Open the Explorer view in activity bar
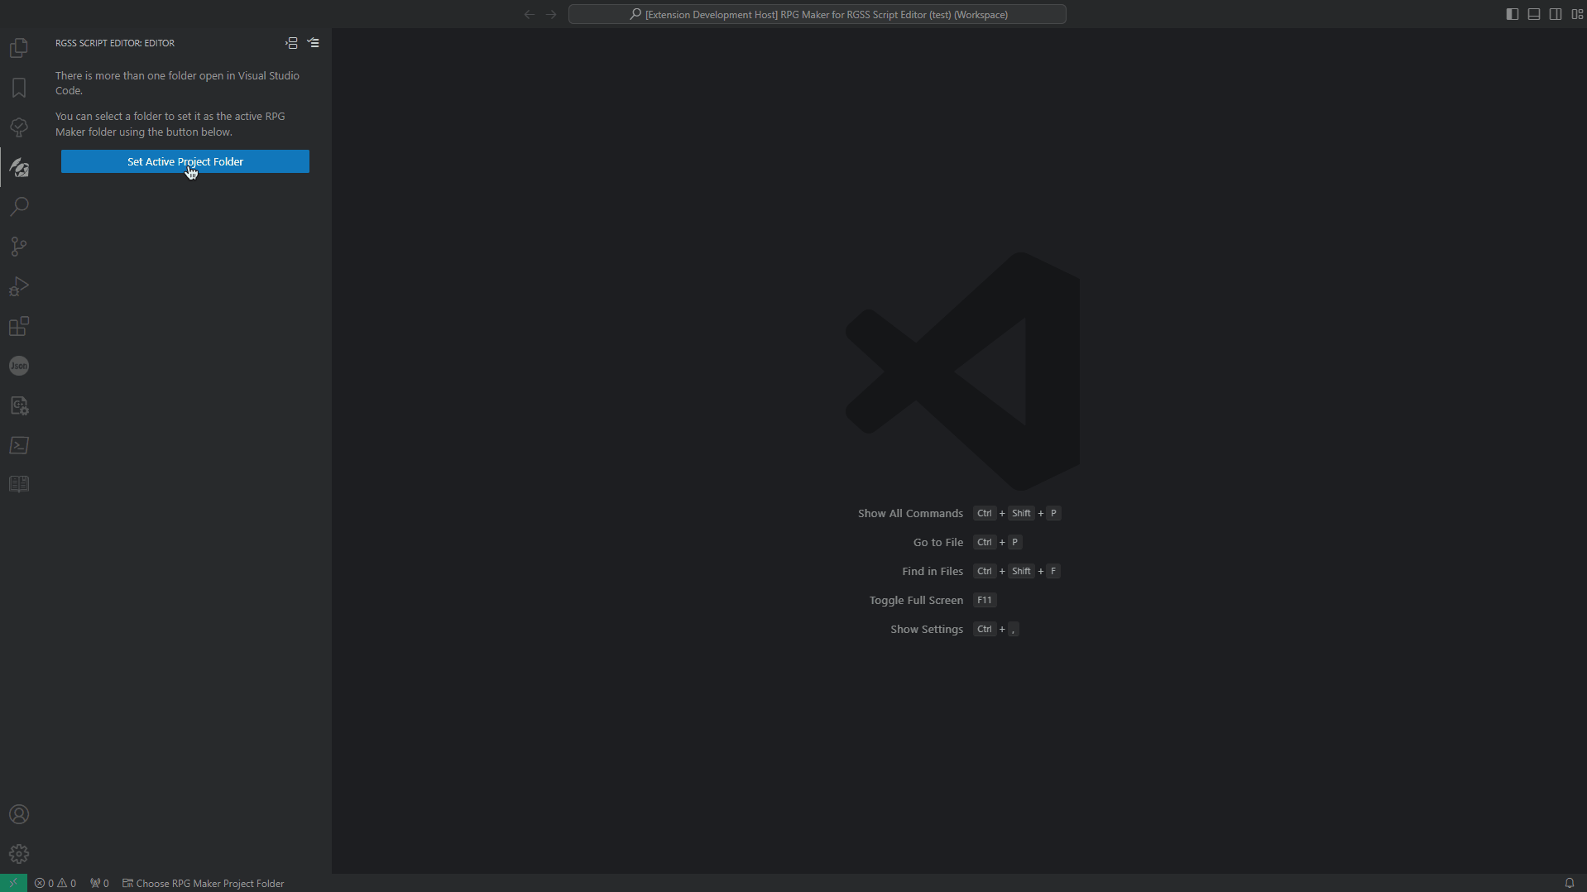The height and width of the screenshot is (892, 1587). coord(19,48)
